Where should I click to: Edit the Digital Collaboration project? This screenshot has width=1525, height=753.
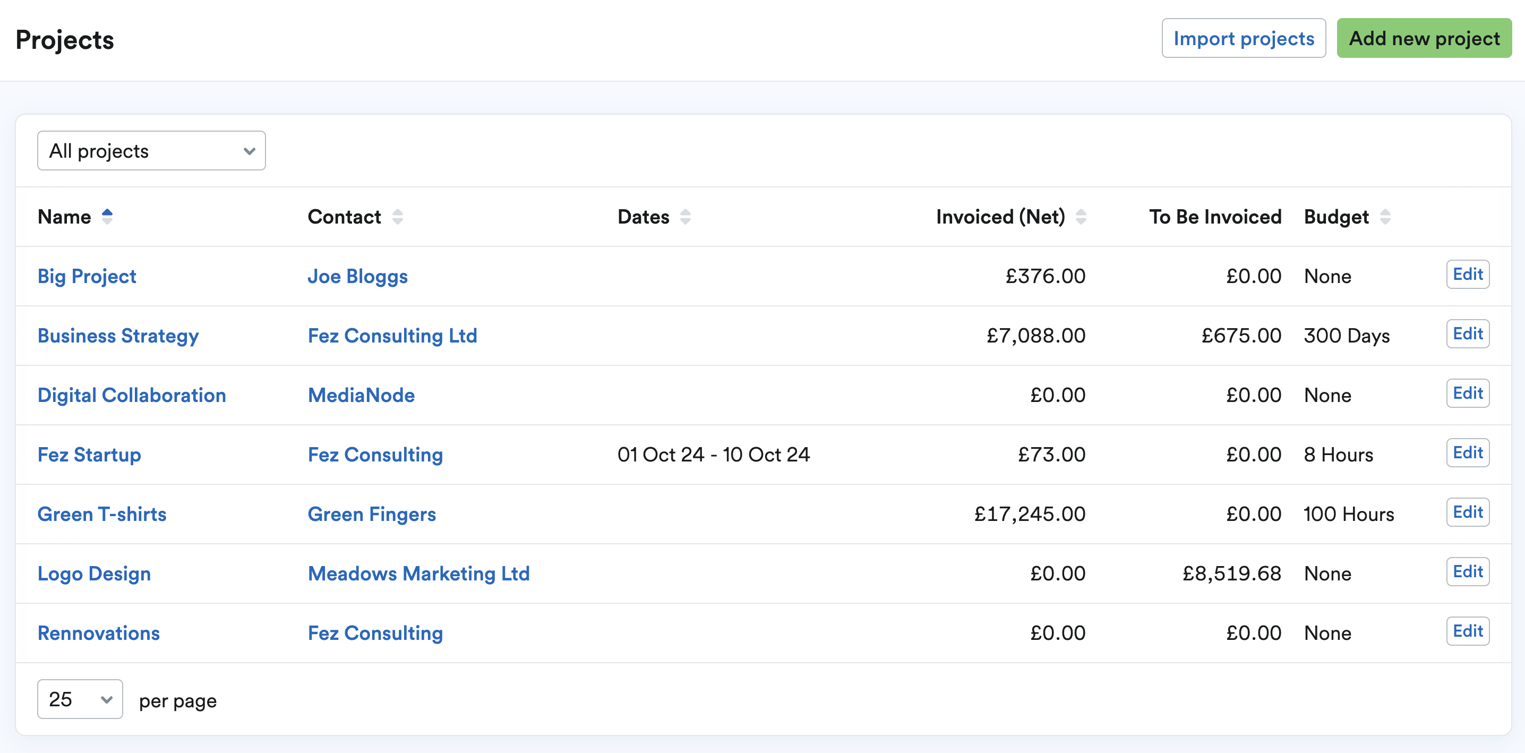1468,393
